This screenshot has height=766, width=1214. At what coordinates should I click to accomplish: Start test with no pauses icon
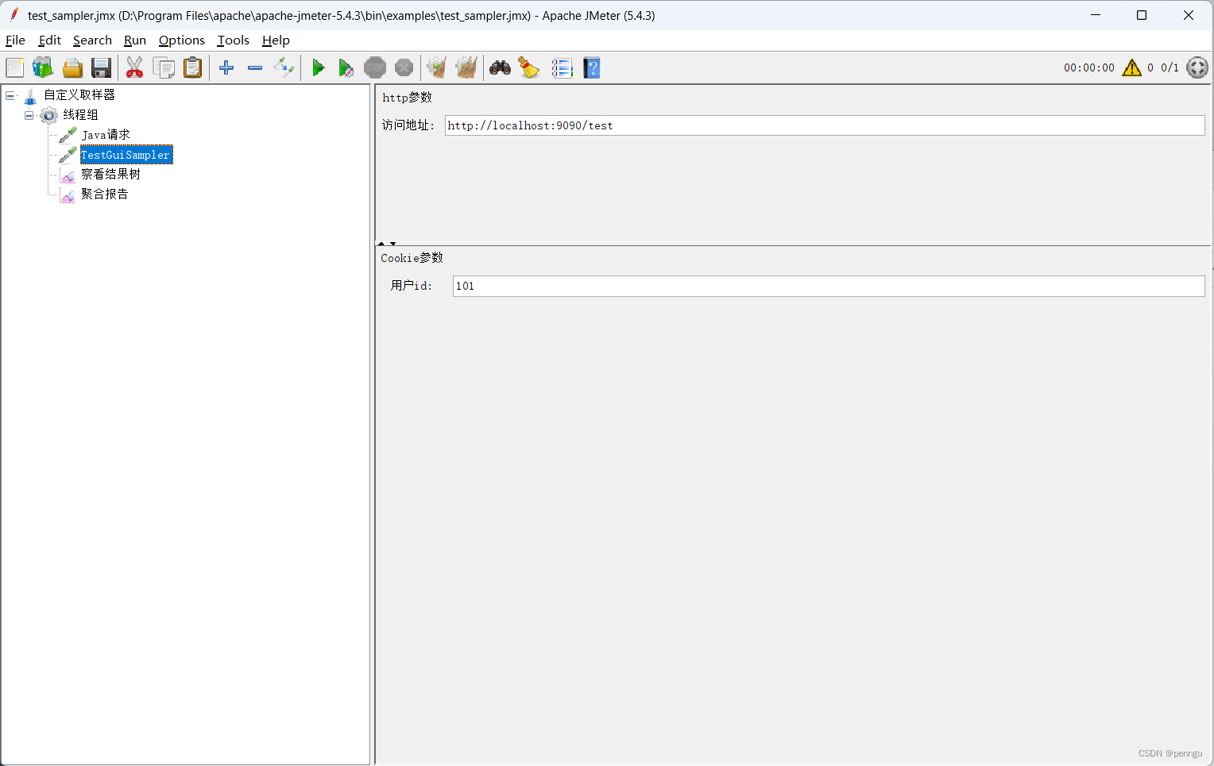(346, 68)
